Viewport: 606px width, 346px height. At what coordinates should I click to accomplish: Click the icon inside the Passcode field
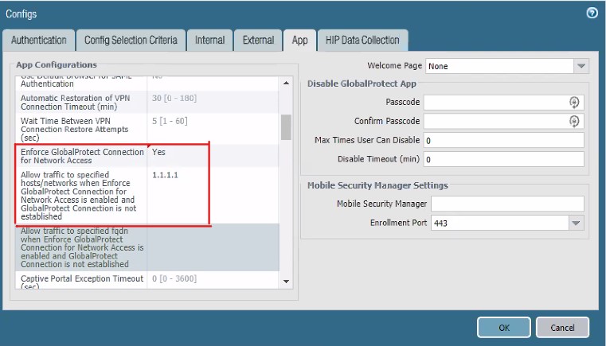[x=573, y=102]
